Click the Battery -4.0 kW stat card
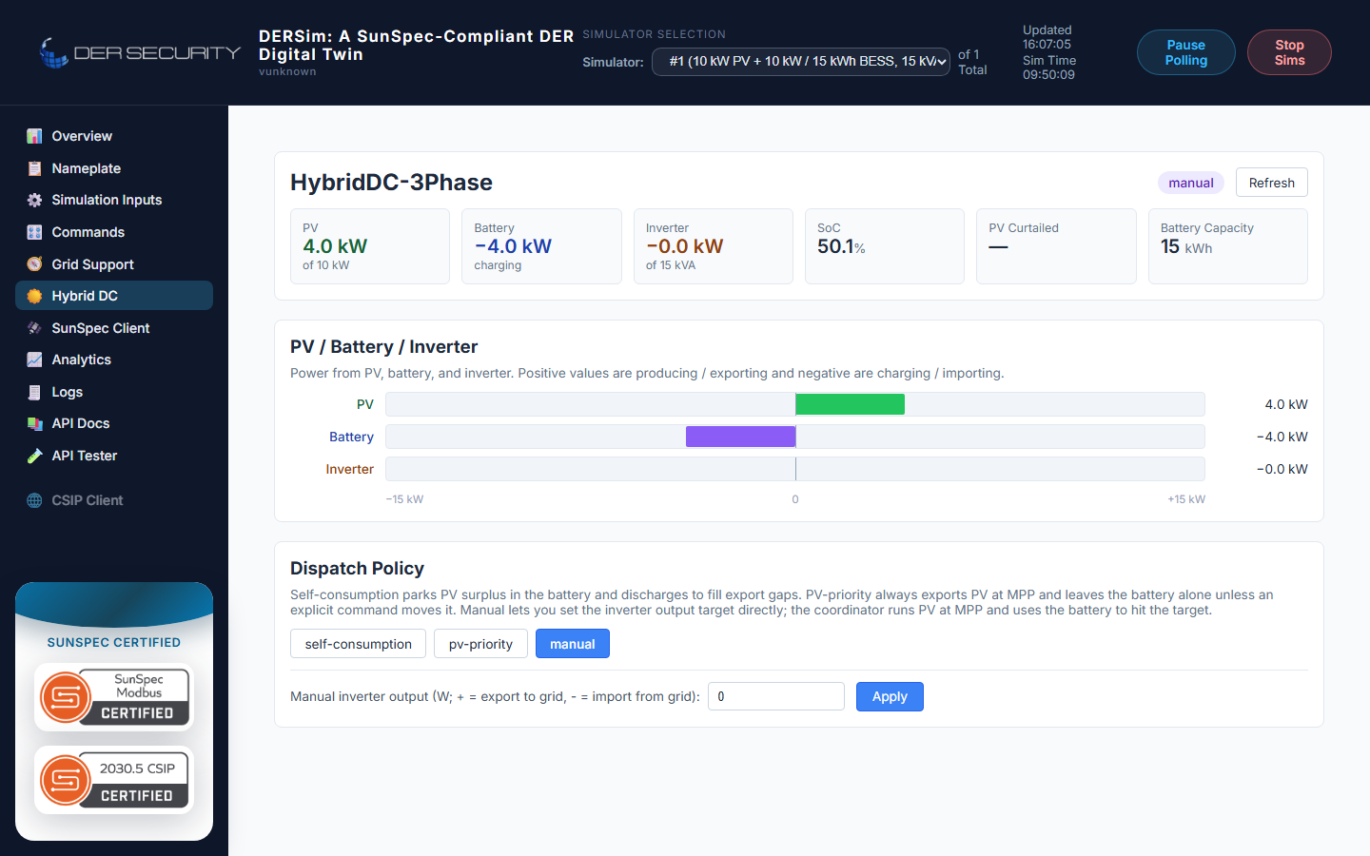Image resolution: width=1370 pixels, height=856 pixels. point(541,246)
